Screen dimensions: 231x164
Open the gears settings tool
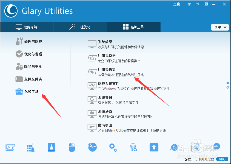(113, 147)
